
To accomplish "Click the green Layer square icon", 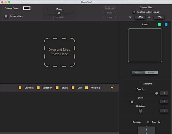I will click(x=159, y=24).
